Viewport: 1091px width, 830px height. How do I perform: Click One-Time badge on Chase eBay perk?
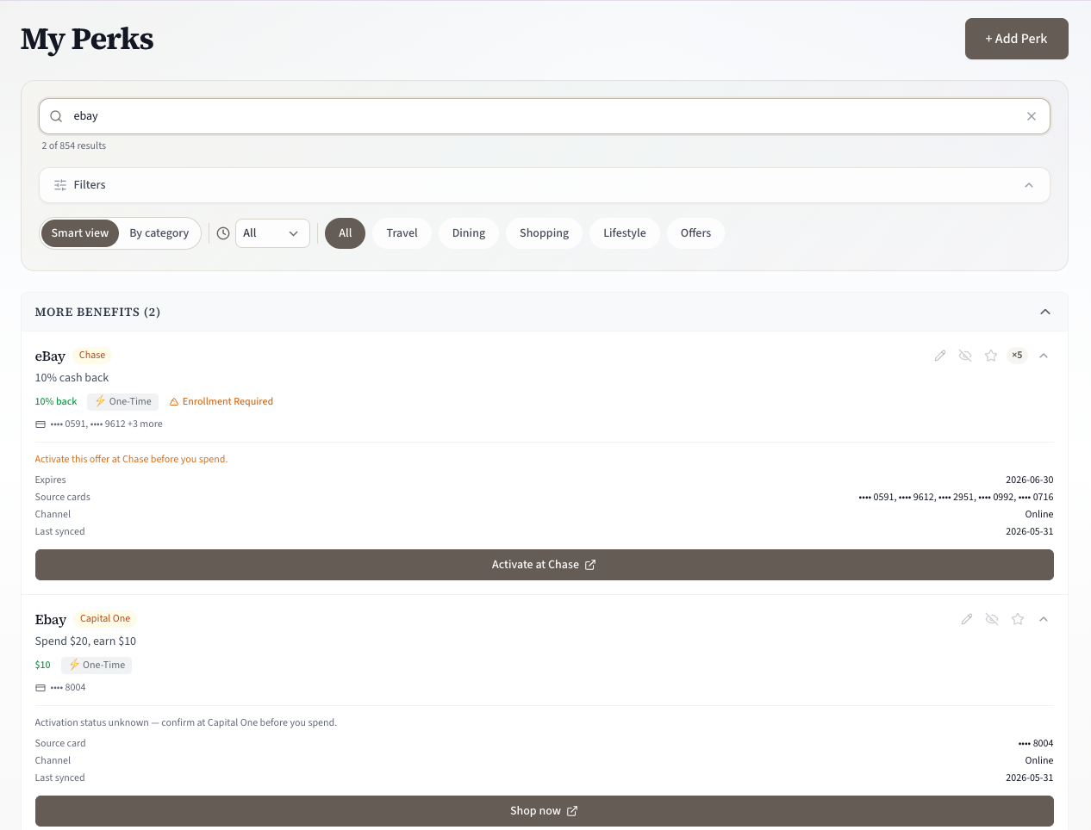pyautogui.click(x=122, y=401)
